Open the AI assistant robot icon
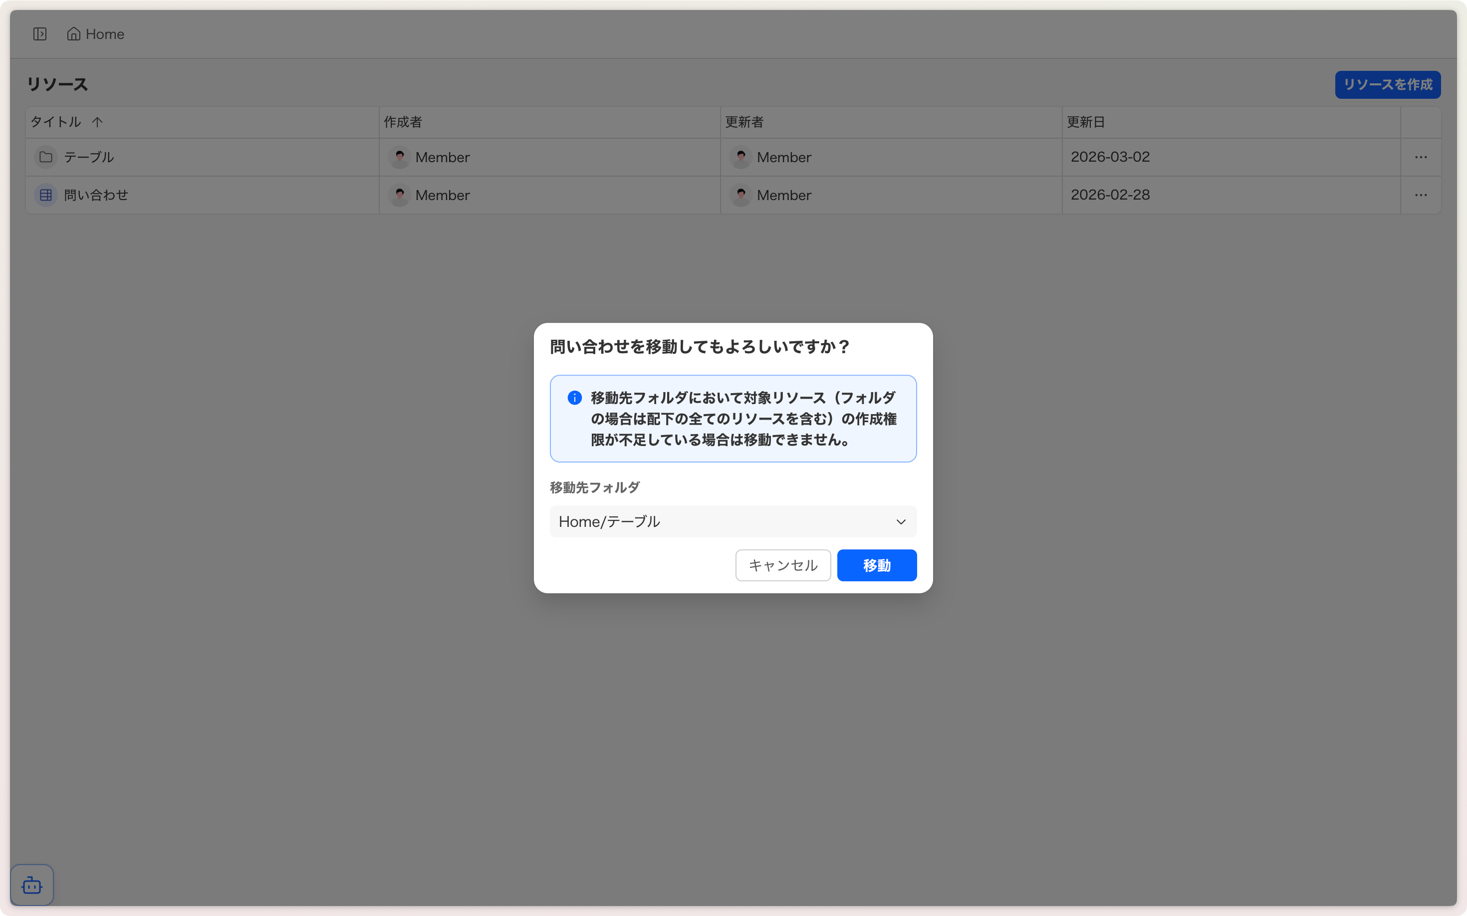 [31, 885]
